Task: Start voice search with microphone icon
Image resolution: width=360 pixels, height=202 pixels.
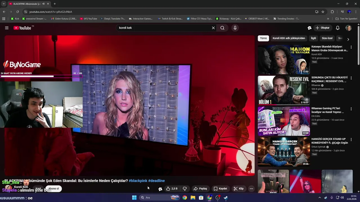Action: click(x=235, y=28)
